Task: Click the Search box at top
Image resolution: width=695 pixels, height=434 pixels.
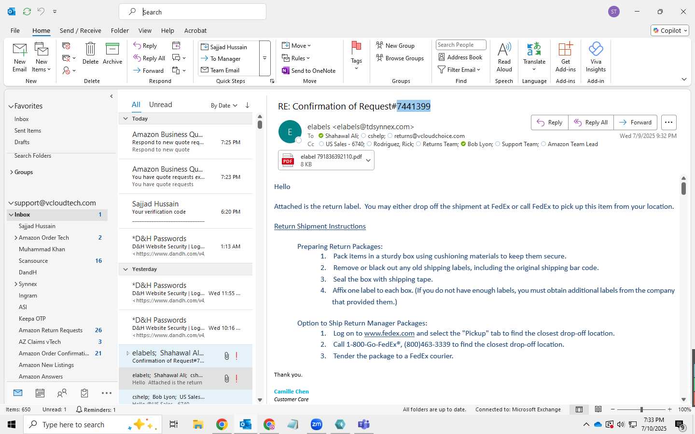Action: (x=193, y=12)
